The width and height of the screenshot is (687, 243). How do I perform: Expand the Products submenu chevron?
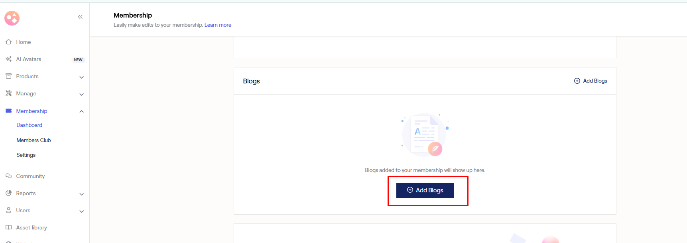(x=81, y=77)
